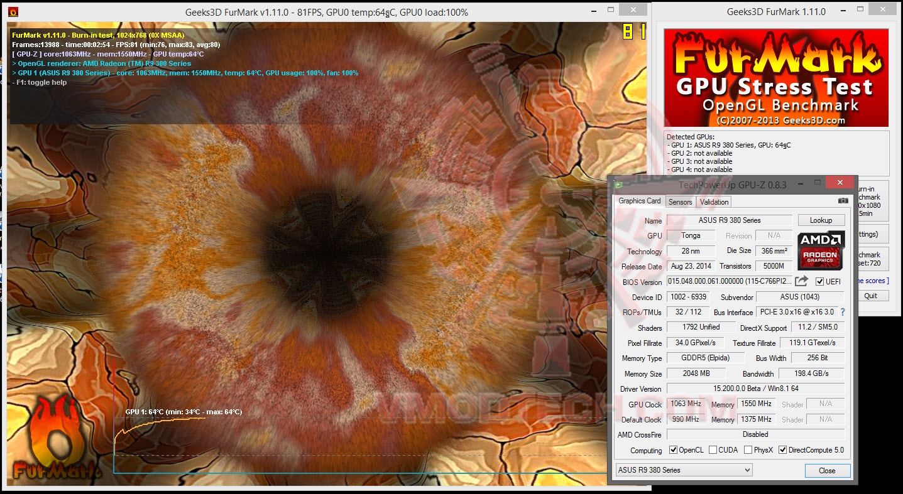Click the ROPs/TMUs field showing 32 / 112
903x494 pixels.
click(x=687, y=312)
